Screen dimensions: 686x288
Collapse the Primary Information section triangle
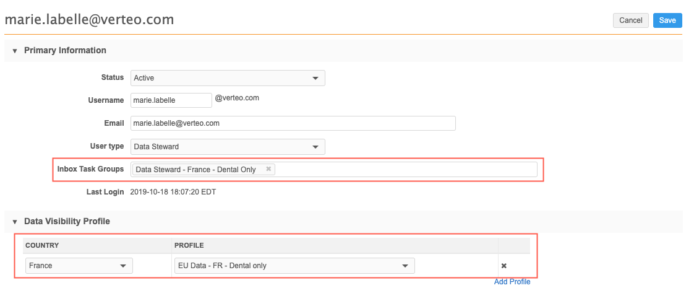15,51
